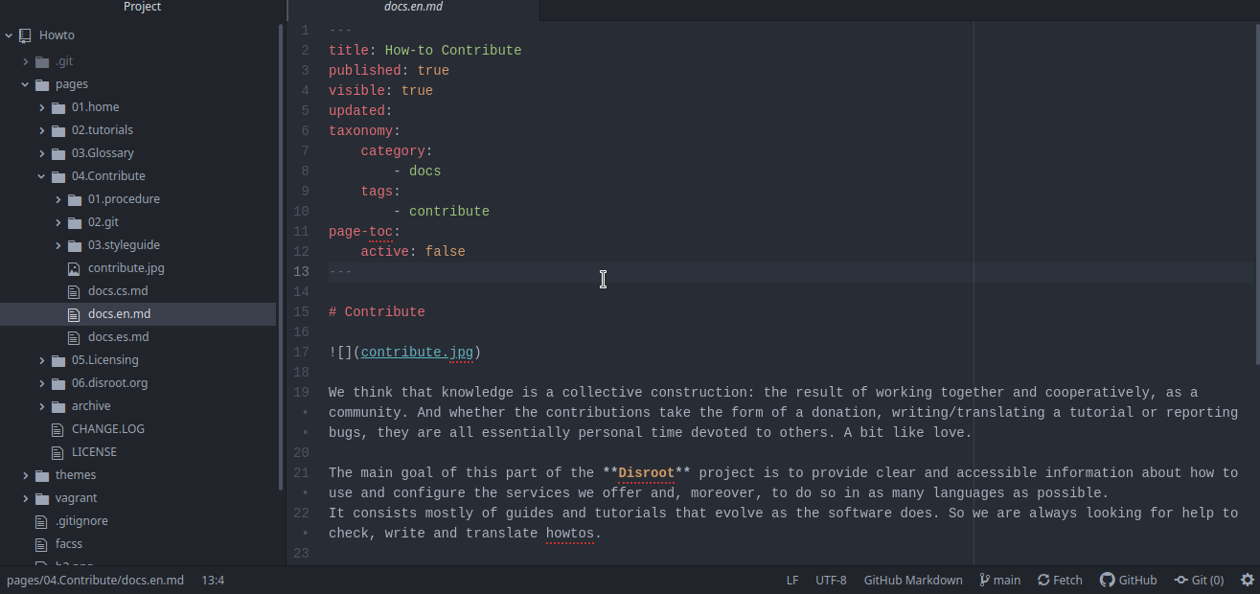Viewport: 1260px width, 594px height.
Task: Expand the 03.styleguide folder
Action: point(58,245)
